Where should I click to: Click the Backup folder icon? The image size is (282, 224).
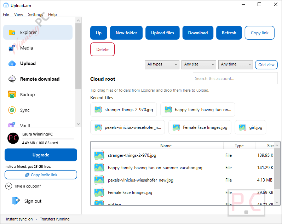pos(12,94)
